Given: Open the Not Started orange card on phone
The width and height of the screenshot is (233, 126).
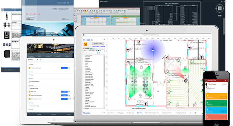Looking at the screenshot, I should pyautogui.click(x=216, y=96).
